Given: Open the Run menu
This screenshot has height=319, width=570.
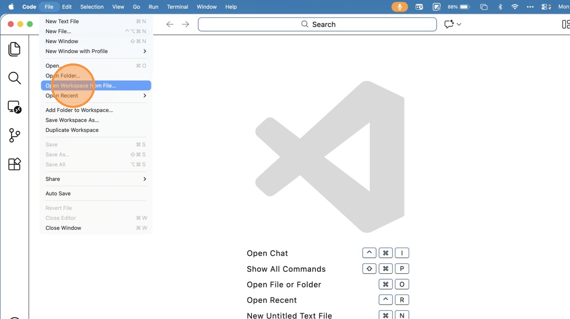Looking at the screenshot, I should point(153,7).
